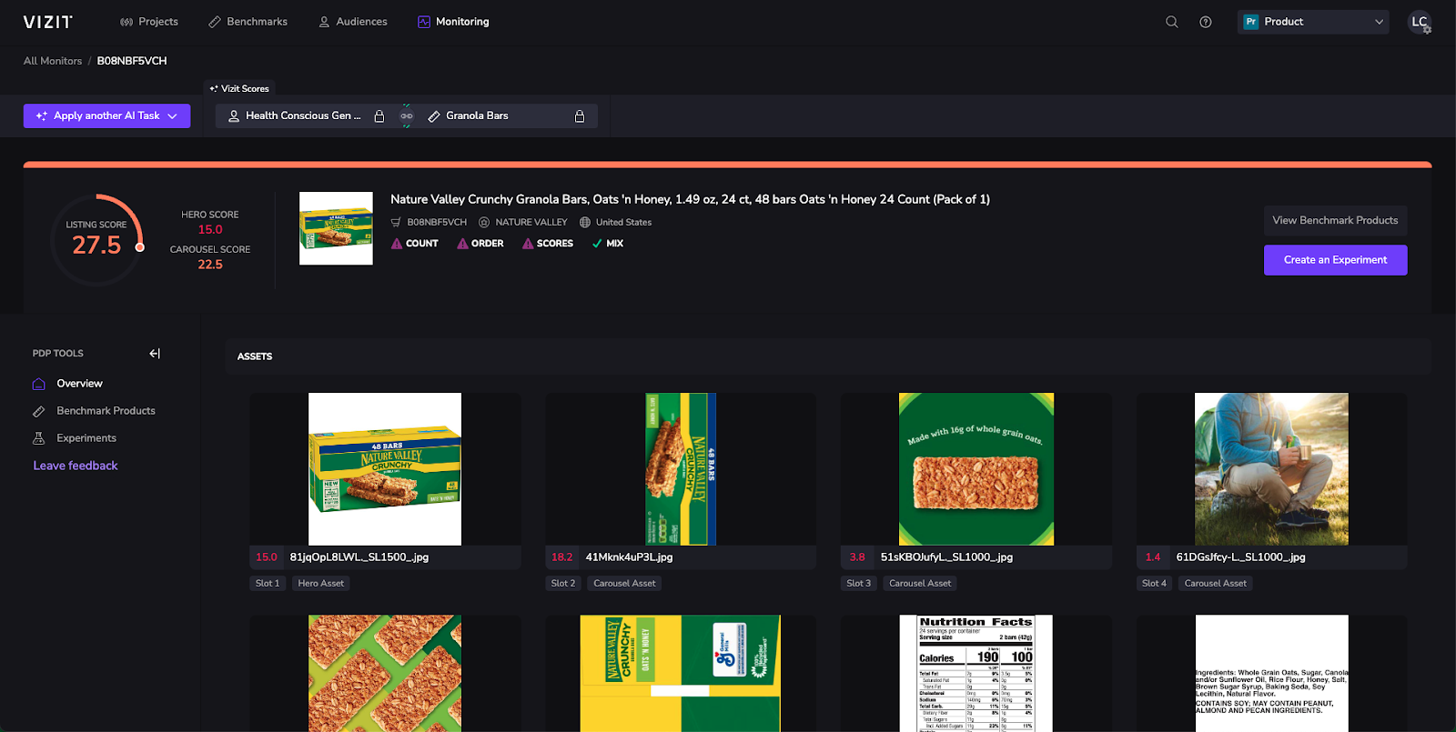Viewport: 1456px width, 732px height.
Task: Click the help question mark icon
Action: 1206,22
